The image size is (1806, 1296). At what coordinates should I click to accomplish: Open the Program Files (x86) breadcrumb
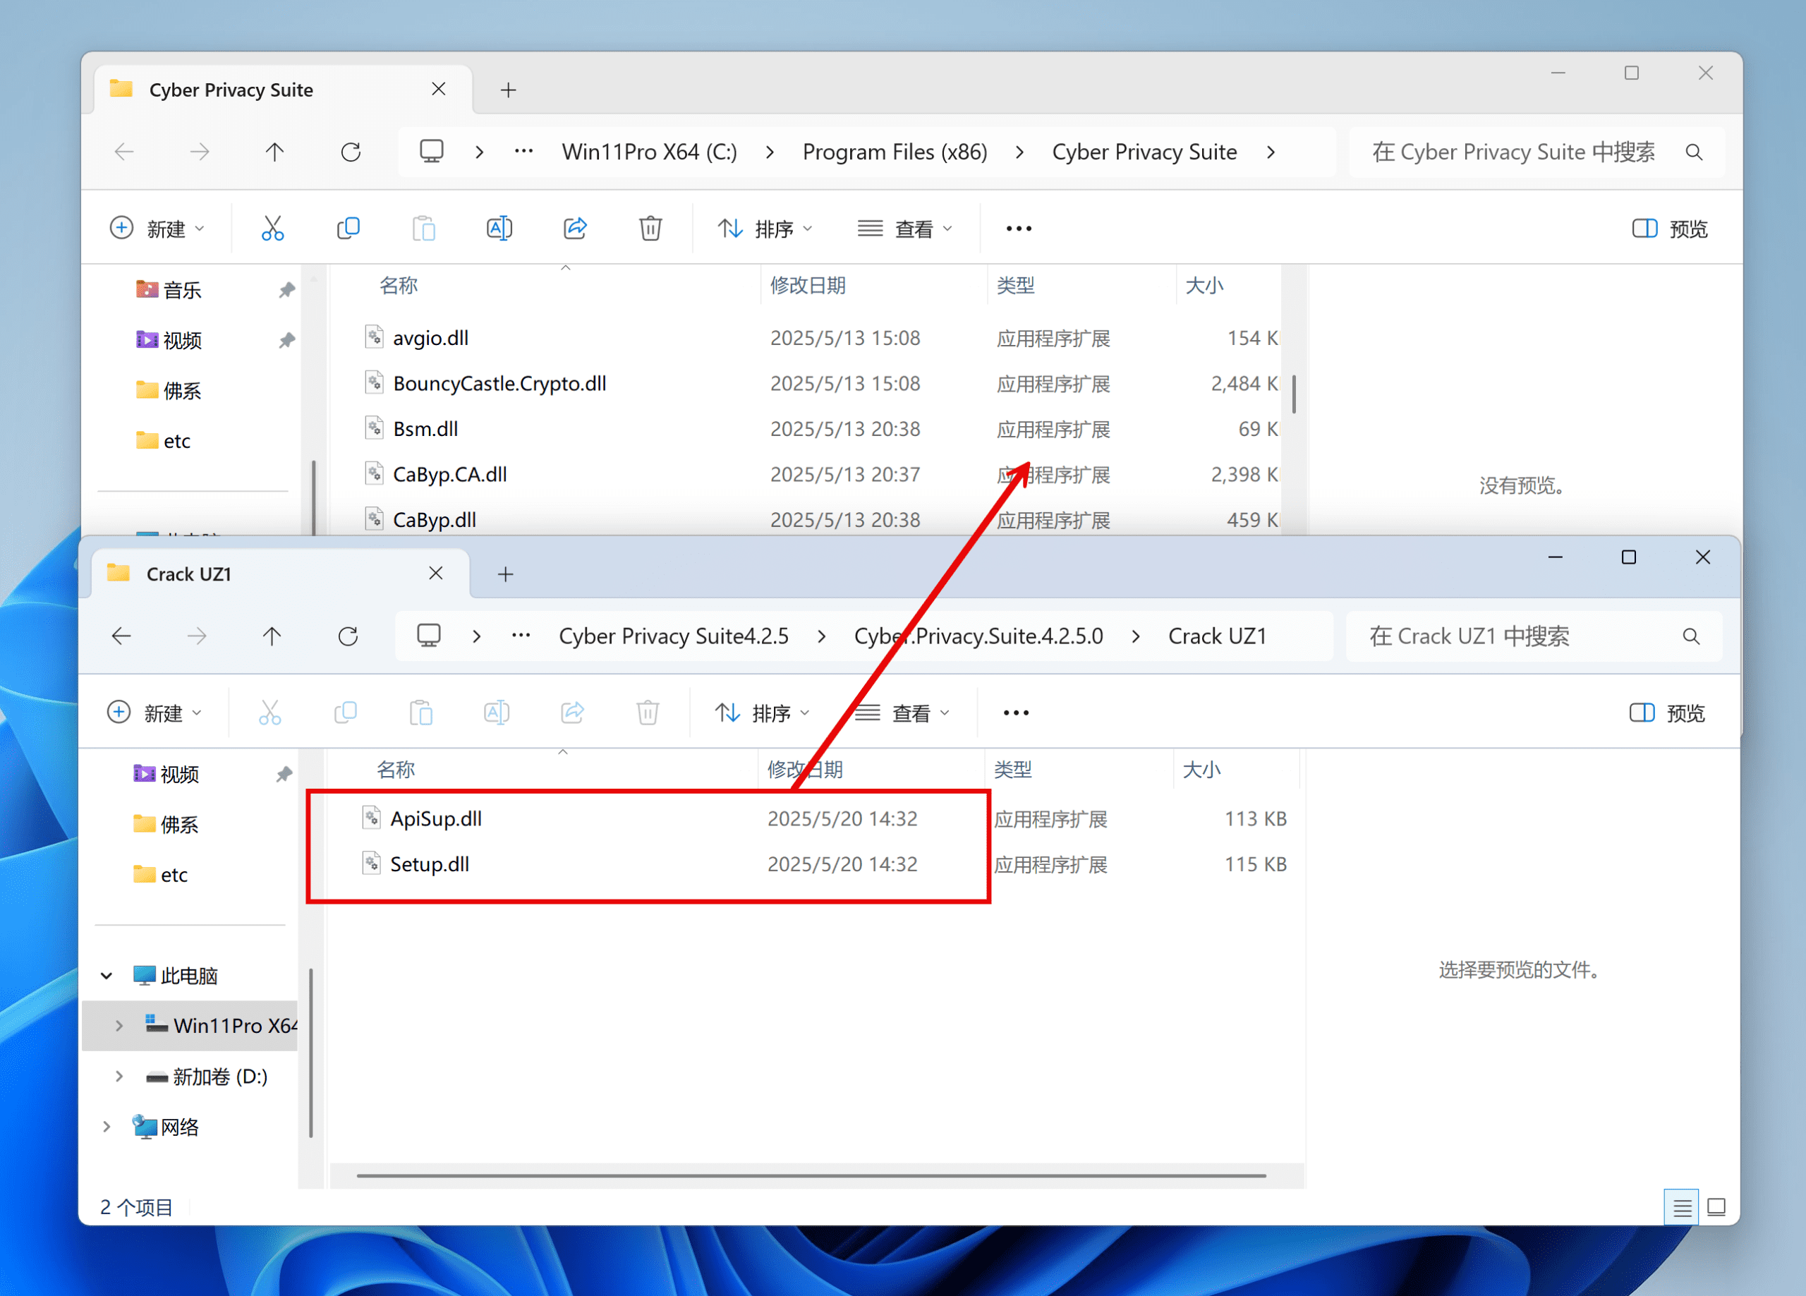point(895,152)
